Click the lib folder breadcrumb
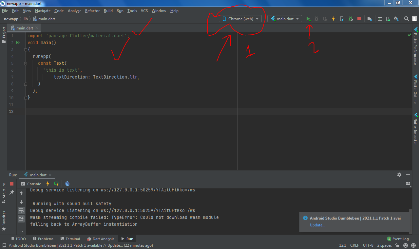 click(26, 19)
